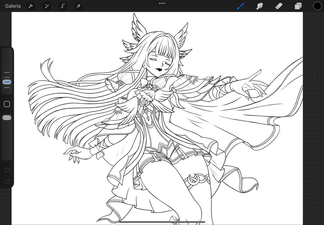324x225 pixels.
Task: Redo the stroke with redo arrow
Action: [7, 181]
